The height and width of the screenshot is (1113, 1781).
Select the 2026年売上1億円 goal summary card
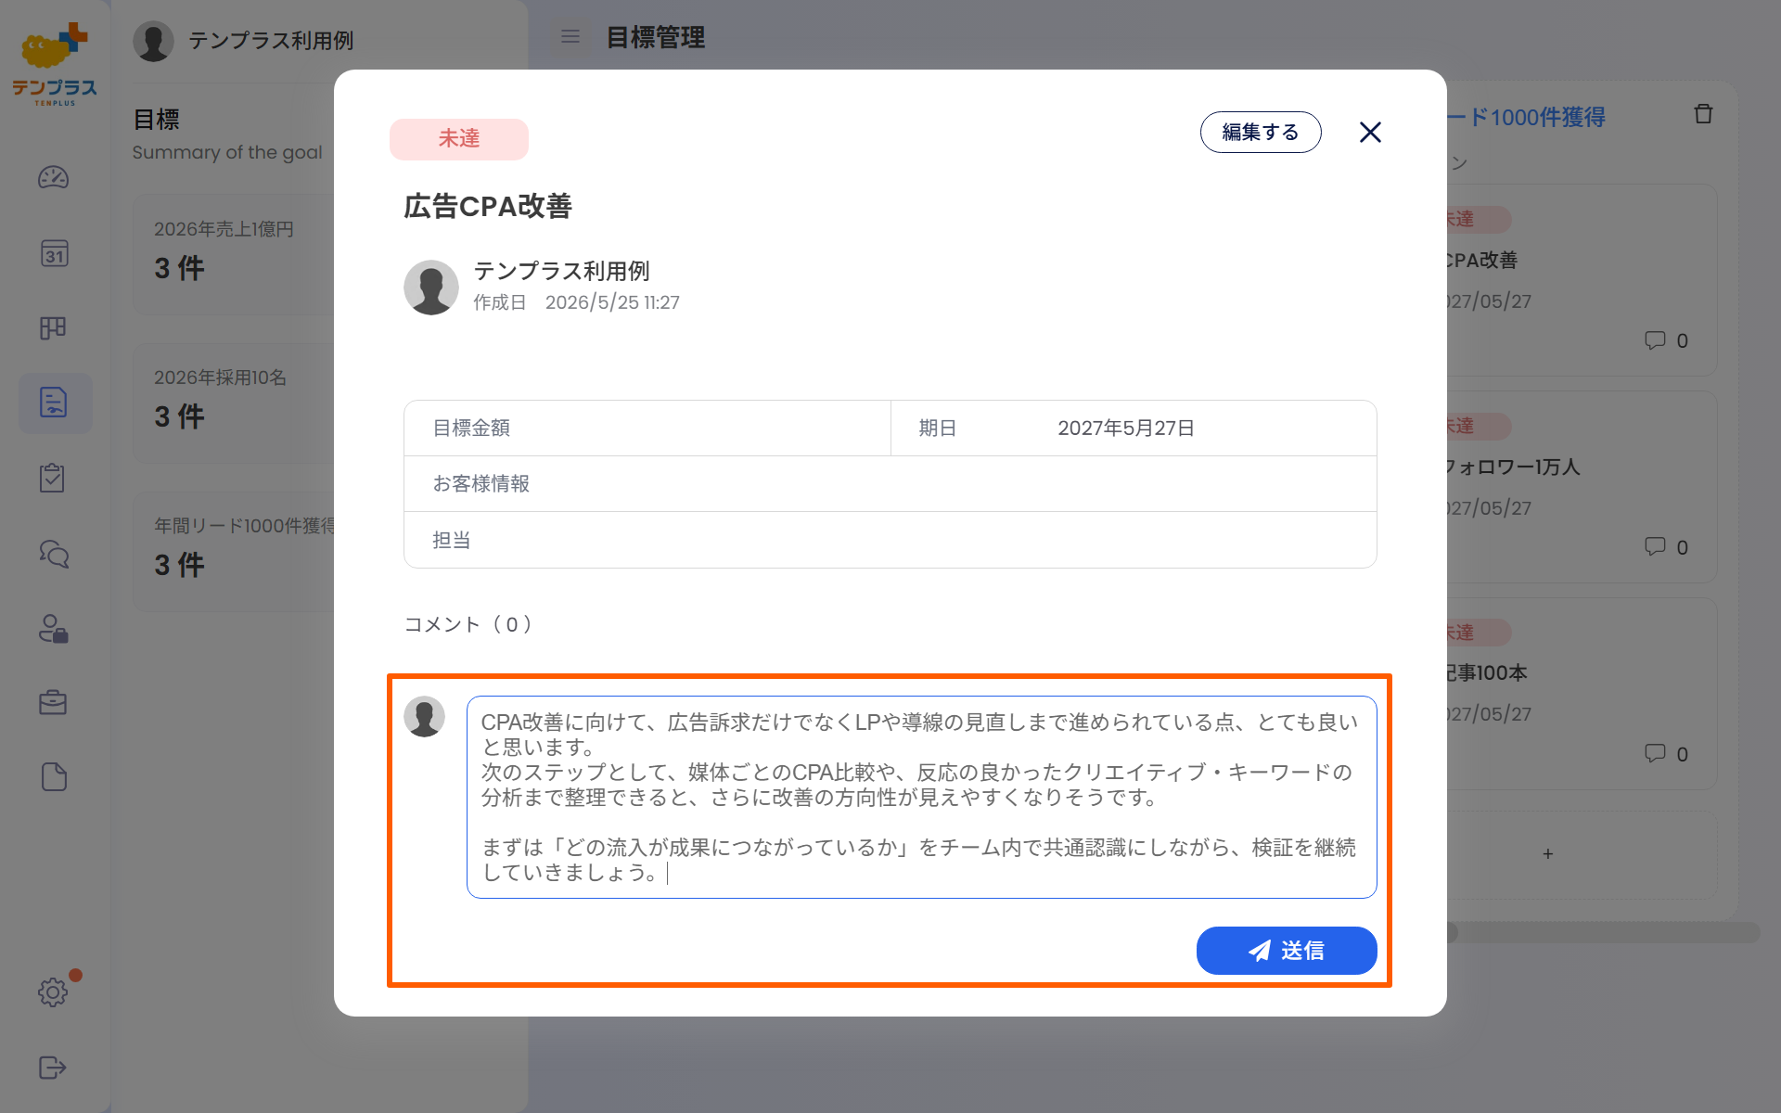(x=234, y=254)
